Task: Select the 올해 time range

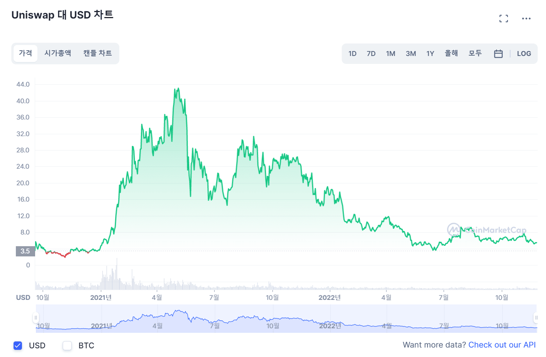Action: pyautogui.click(x=451, y=54)
